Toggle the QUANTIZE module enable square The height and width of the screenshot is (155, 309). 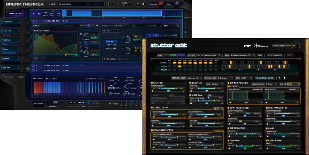[x=190, y=83]
